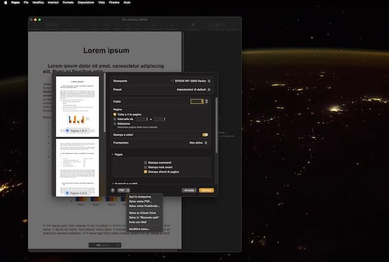The image size is (389, 262).
Task: Open the Apple menu
Action: tap(6, 3)
